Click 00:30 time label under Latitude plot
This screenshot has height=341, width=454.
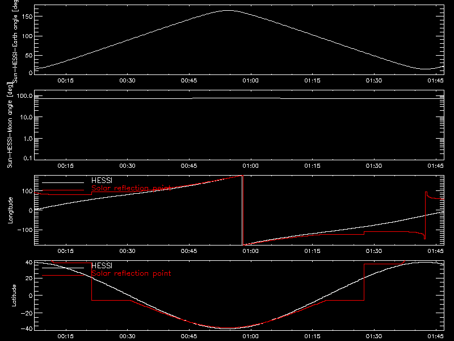click(127, 336)
